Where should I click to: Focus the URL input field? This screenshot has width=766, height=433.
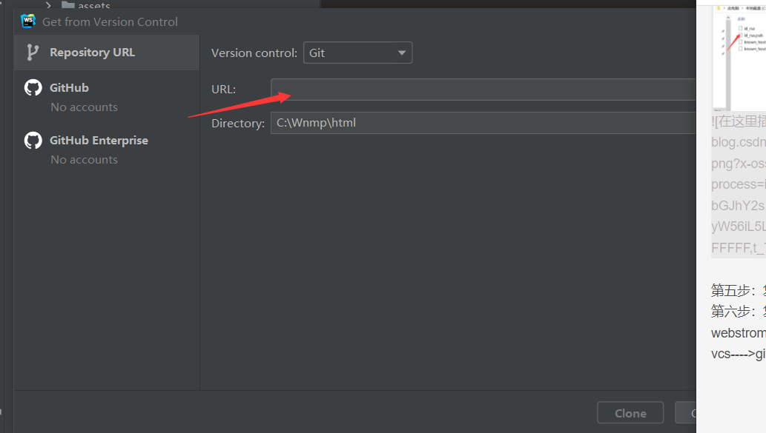[483, 90]
